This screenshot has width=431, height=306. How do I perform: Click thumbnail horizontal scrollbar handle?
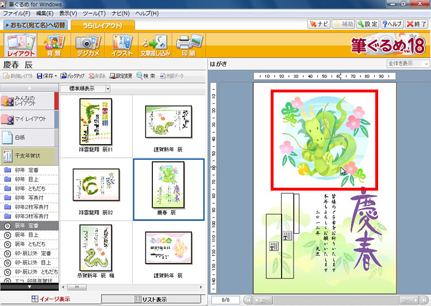[77, 287]
